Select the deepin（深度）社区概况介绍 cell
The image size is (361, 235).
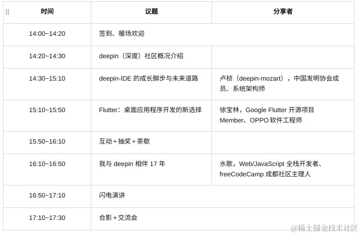point(141,56)
